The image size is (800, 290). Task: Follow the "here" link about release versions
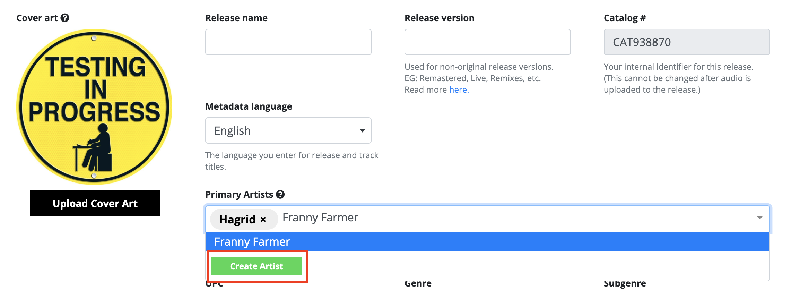pyautogui.click(x=459, y=89)
